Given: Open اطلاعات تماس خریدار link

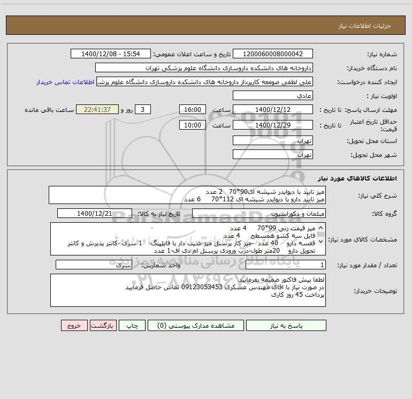Looking at the screenshot, I should pos(65,82).
